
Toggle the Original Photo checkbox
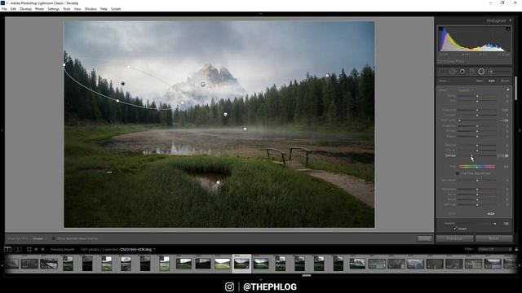click(x=440, y=62)
